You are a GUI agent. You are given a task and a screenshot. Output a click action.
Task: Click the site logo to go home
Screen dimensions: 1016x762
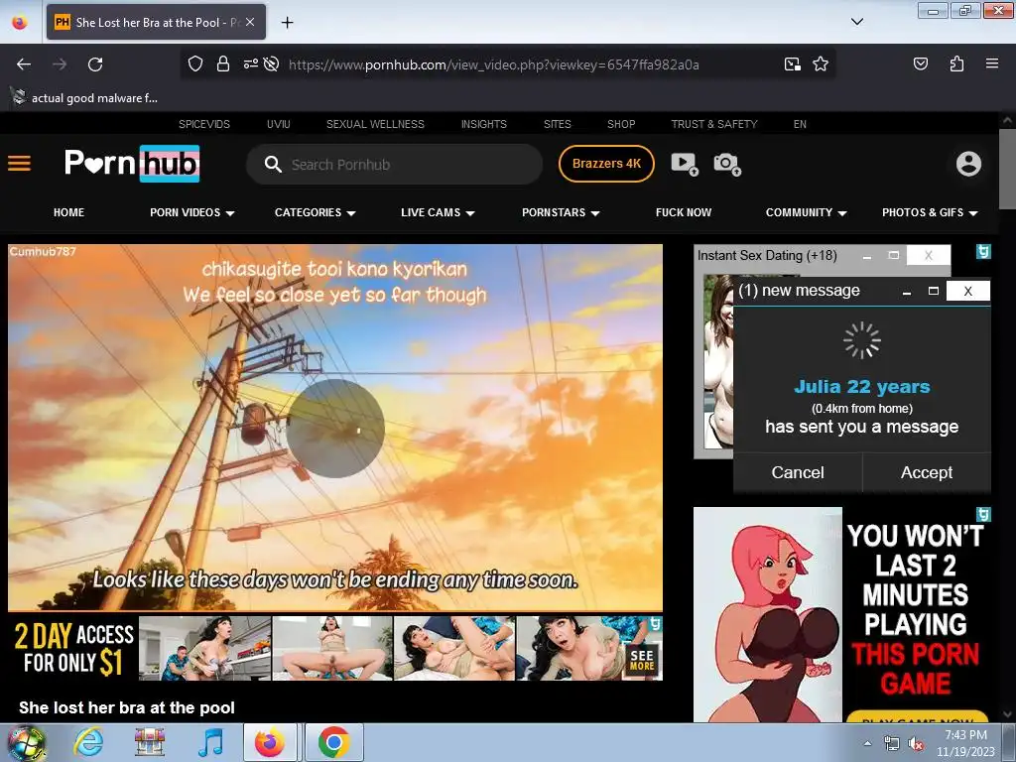click(x=132, y=164)
